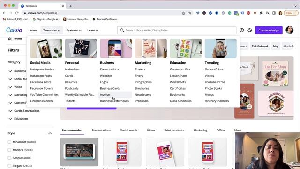Click the search magnifier icon
Screen dimensions: 300x169
122,30
